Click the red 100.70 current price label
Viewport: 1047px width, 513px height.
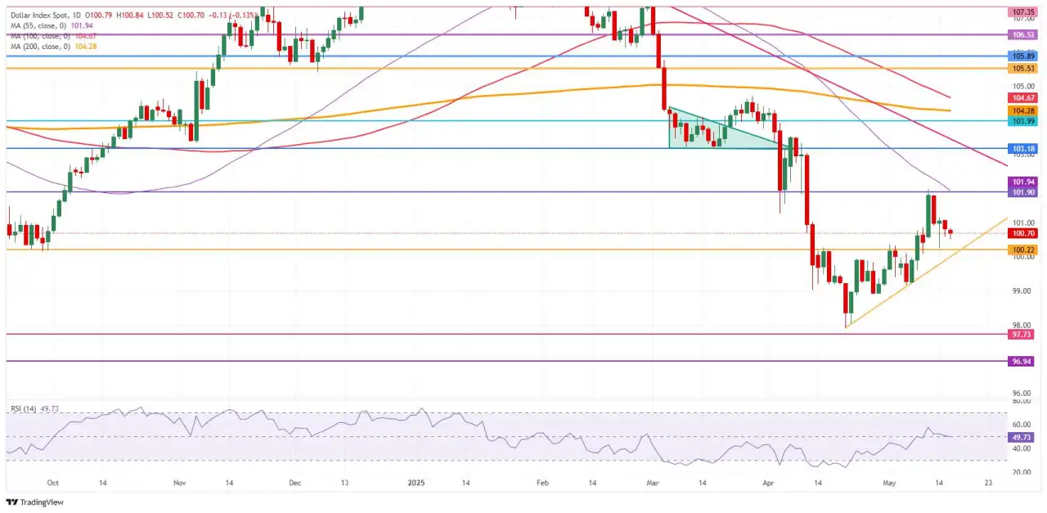(x=1024, y=233)
